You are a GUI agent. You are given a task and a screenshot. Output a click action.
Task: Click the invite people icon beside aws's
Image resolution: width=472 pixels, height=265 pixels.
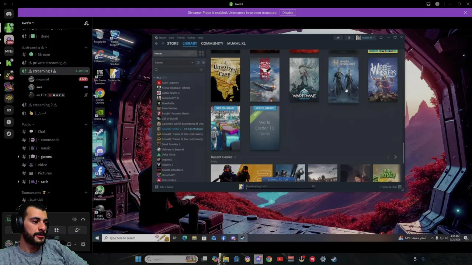[86, 23]
